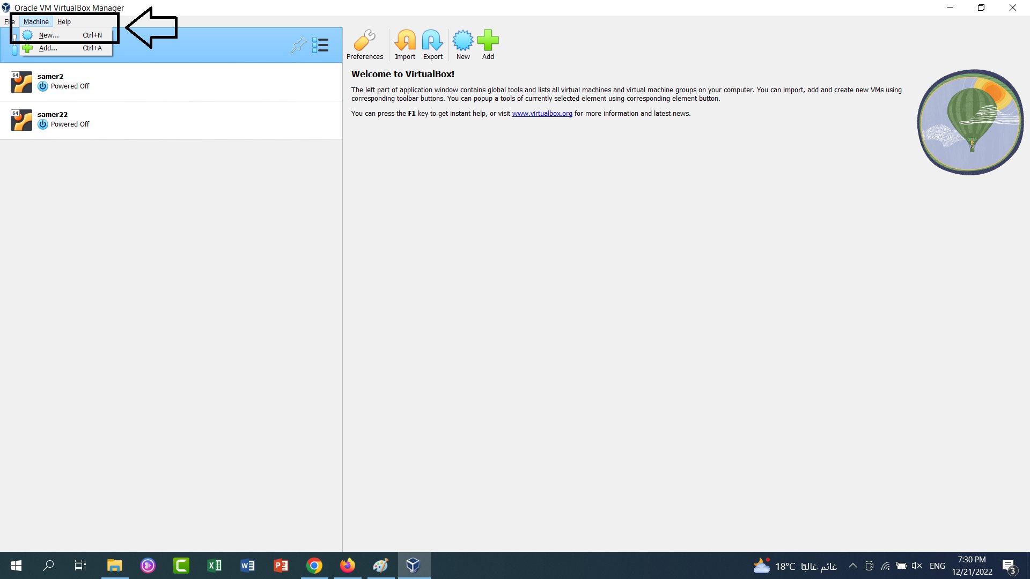
Task: Select the samer22 virtual machine name
Action: 53,115
